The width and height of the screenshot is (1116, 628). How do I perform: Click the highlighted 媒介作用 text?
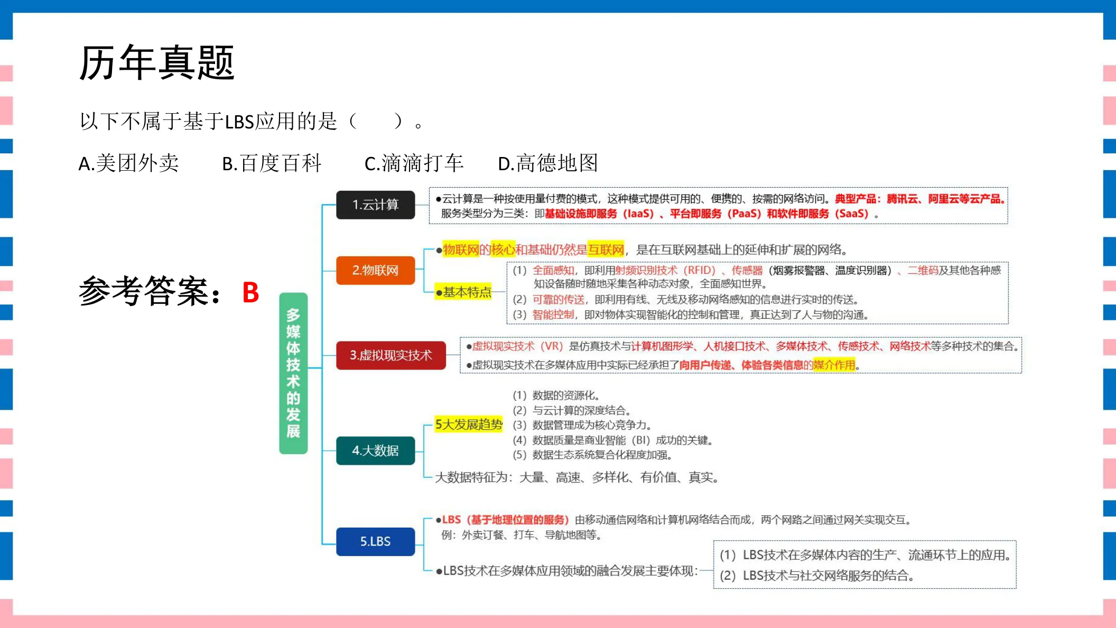point(834,365)
